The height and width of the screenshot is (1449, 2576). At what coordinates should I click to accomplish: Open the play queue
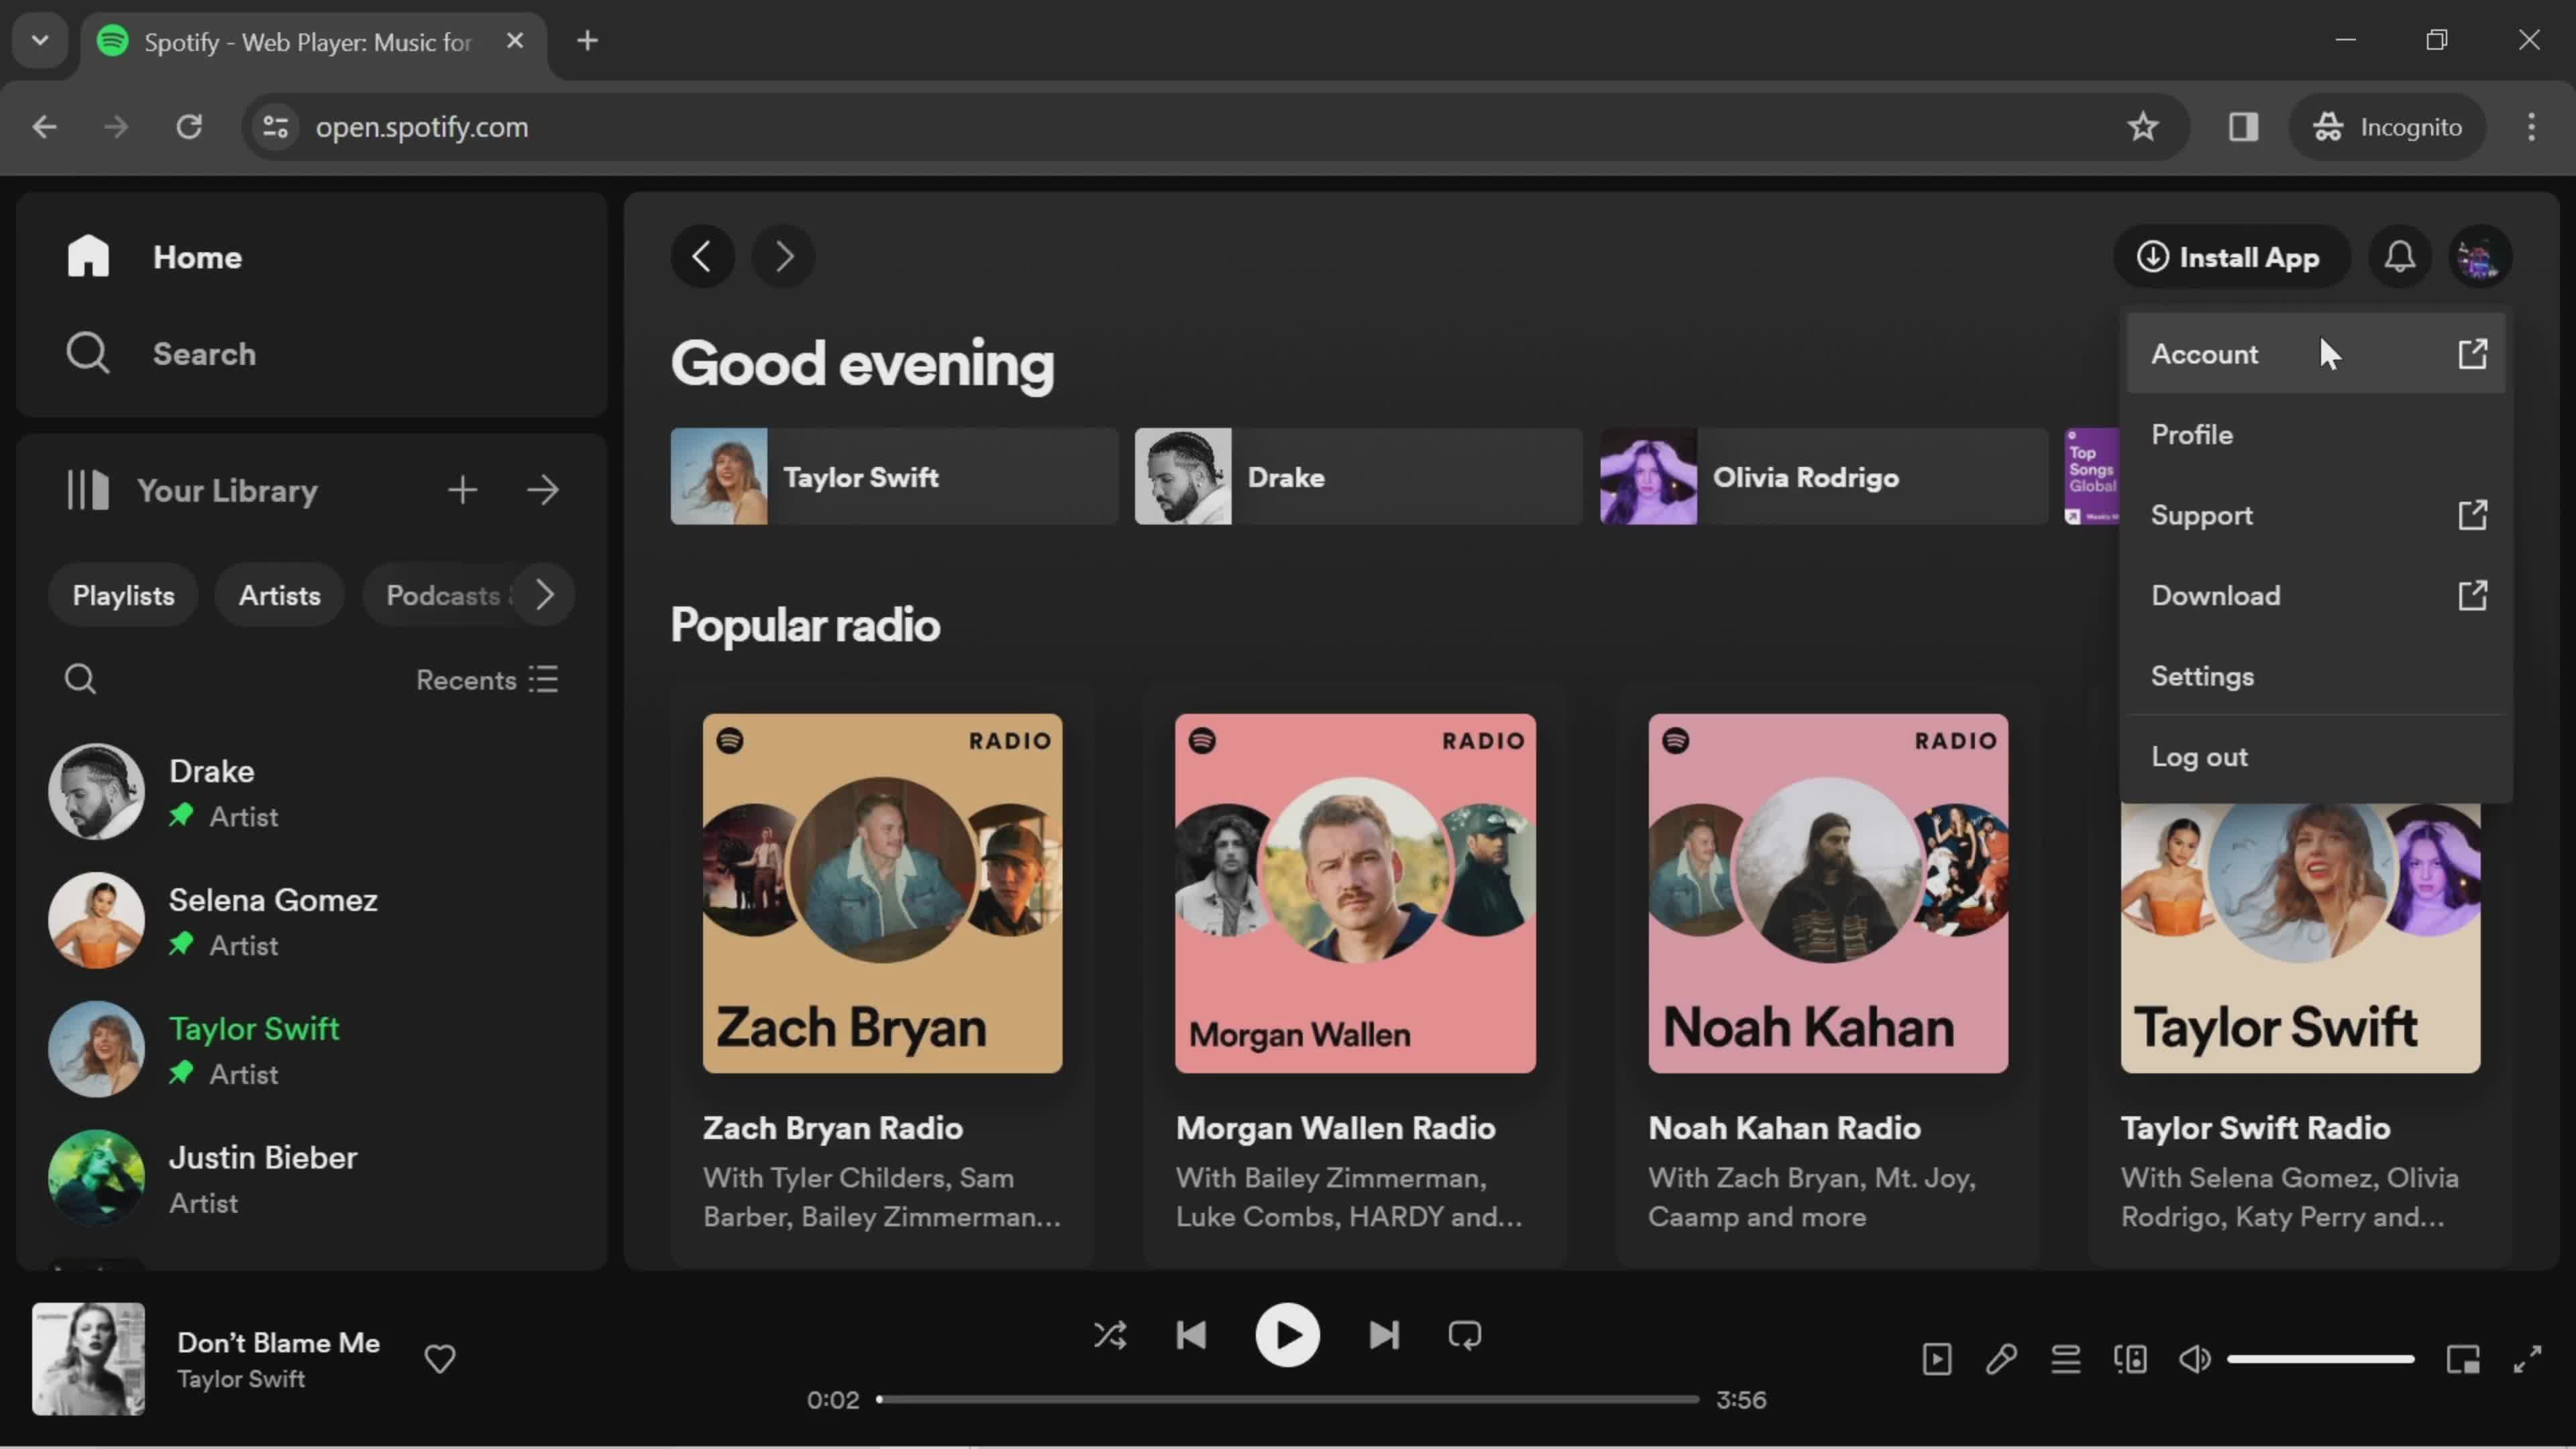click(x=2066, y=1359)
